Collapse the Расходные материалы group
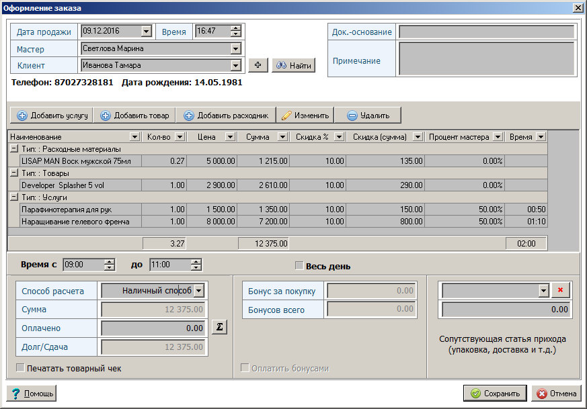 click(x=14, y=148)
